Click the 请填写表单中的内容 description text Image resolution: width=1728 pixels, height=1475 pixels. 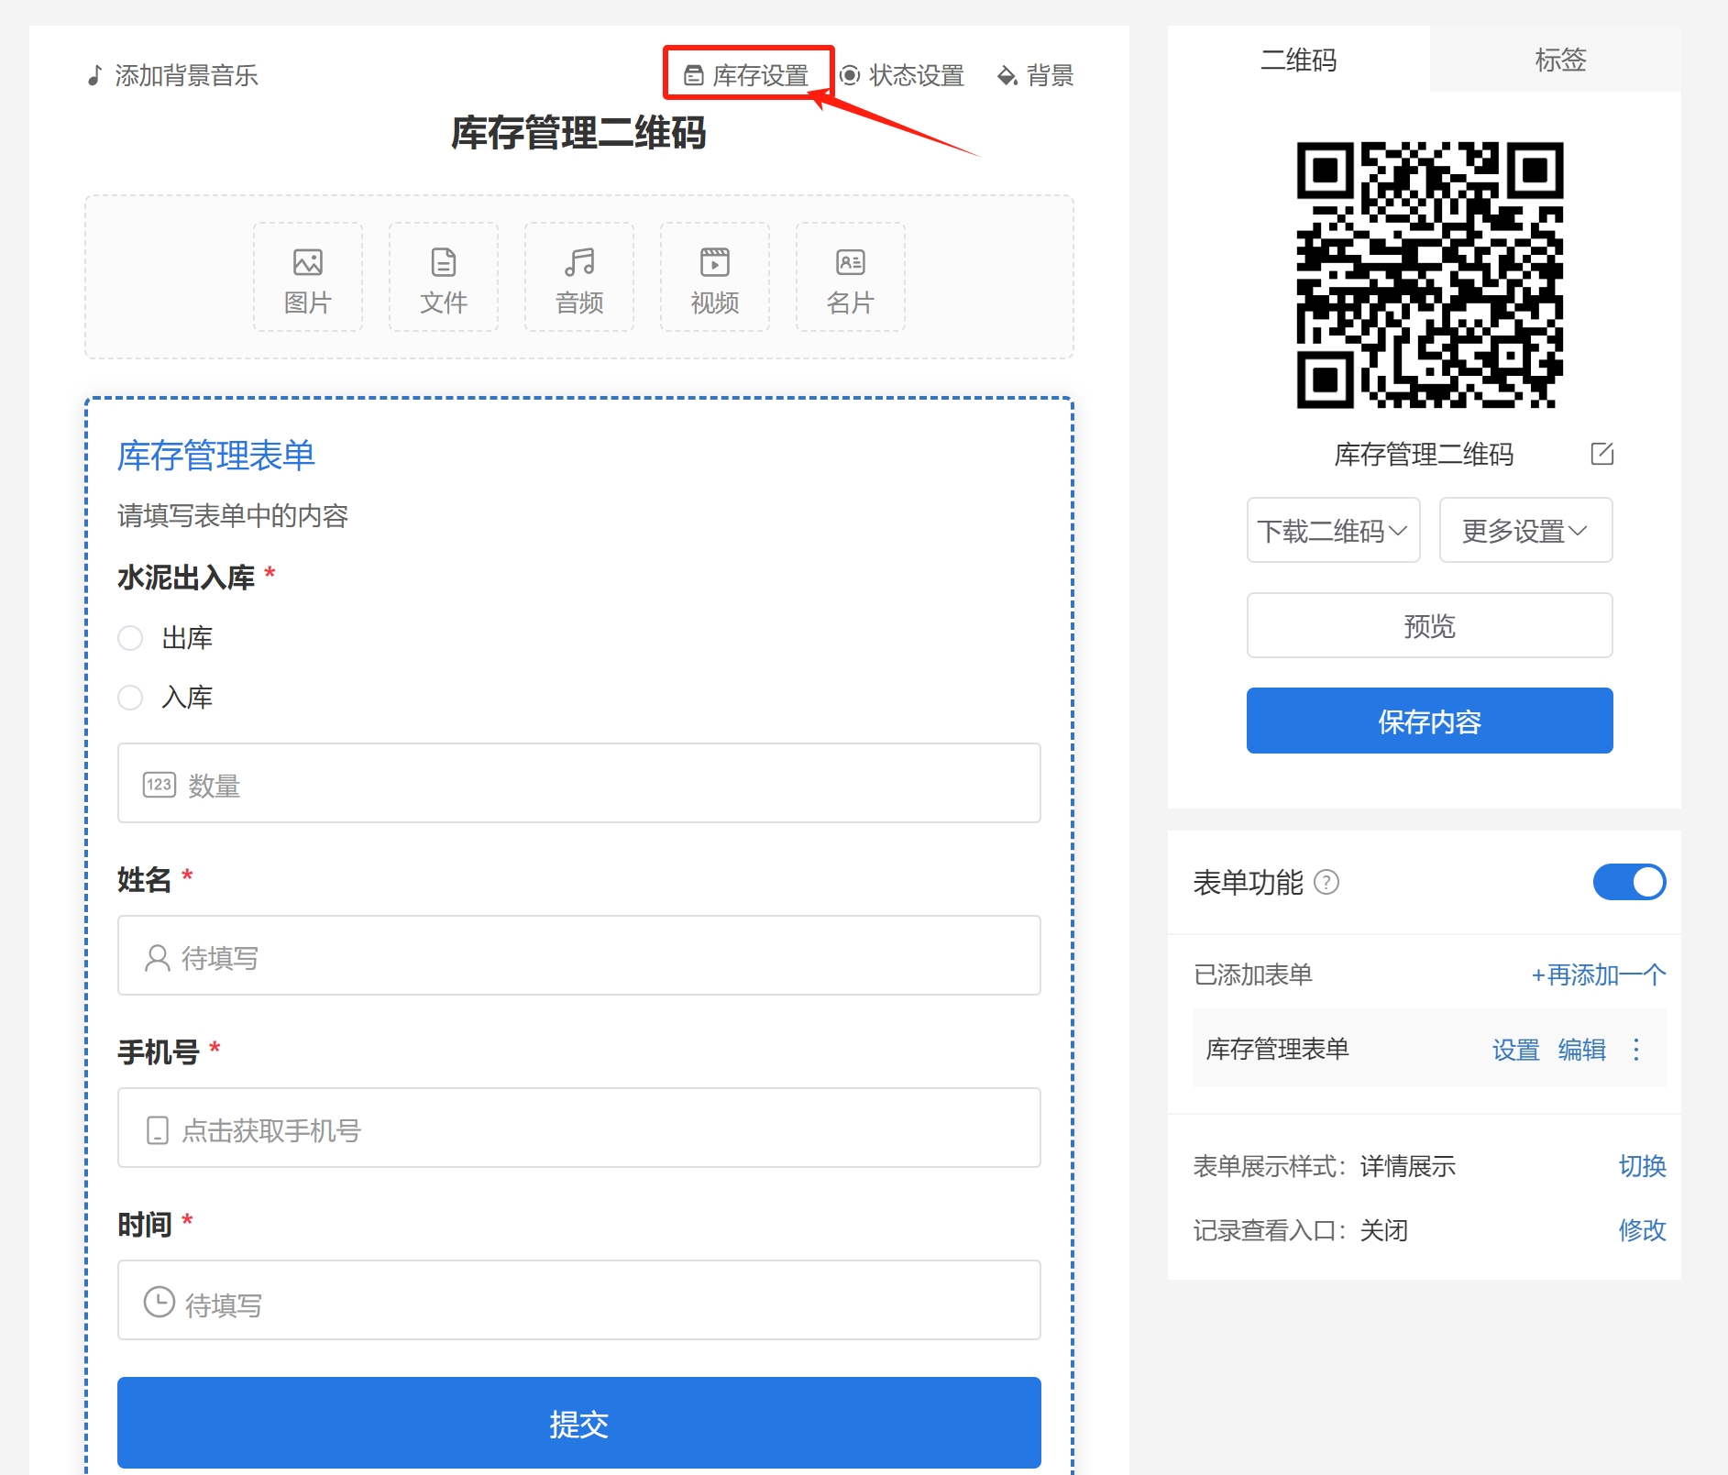click(233, 516)
